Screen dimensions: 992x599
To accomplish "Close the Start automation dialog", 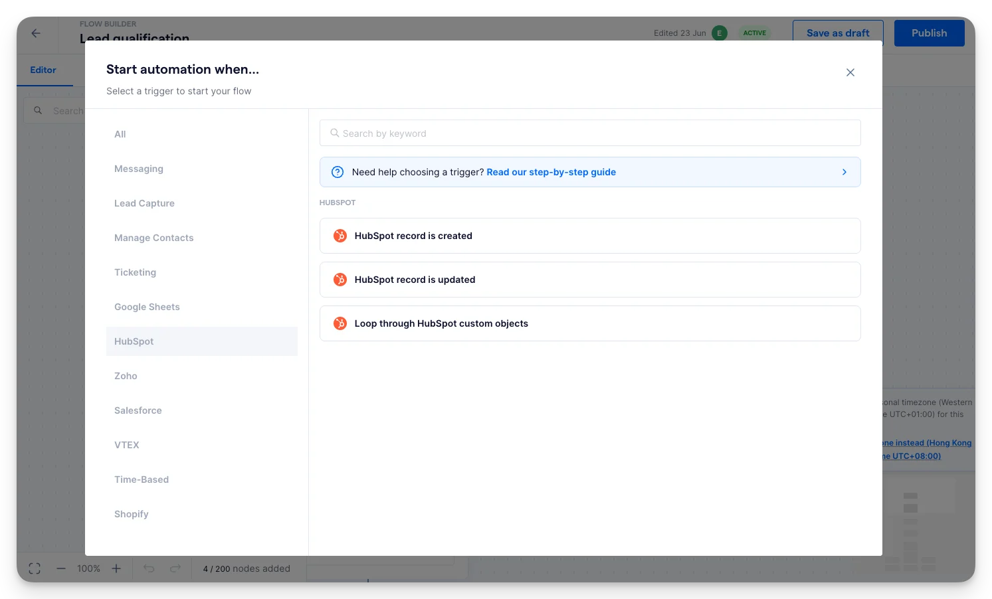I will pyautogui.click(x=850, y=72).
